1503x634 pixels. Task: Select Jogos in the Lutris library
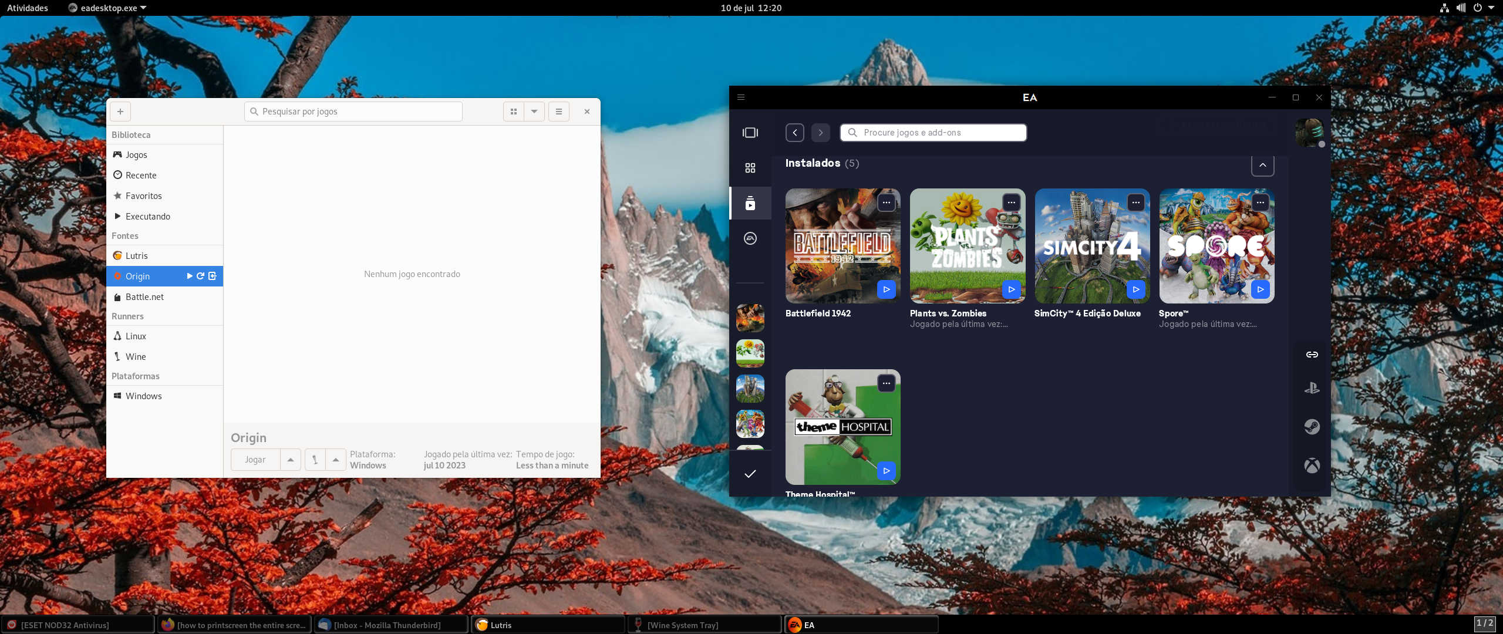pyautogui.click(x=164, y=155)
